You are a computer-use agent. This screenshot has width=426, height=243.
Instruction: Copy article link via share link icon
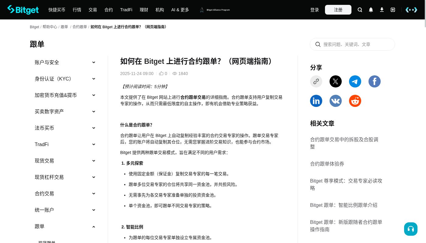(x=316, y=81)
